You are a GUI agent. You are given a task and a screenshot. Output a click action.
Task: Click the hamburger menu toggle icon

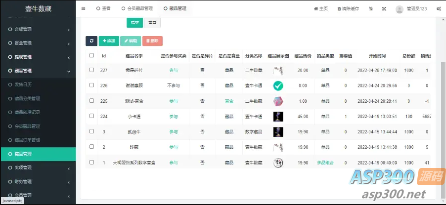click(x=83, y=8)
